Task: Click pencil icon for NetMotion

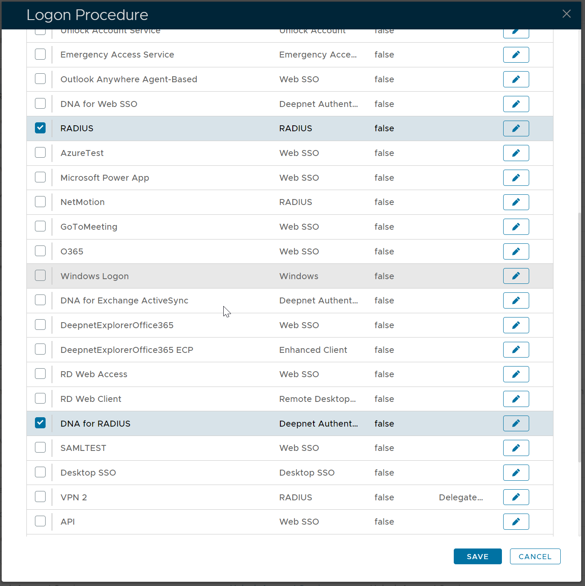Action: (516, 202)
